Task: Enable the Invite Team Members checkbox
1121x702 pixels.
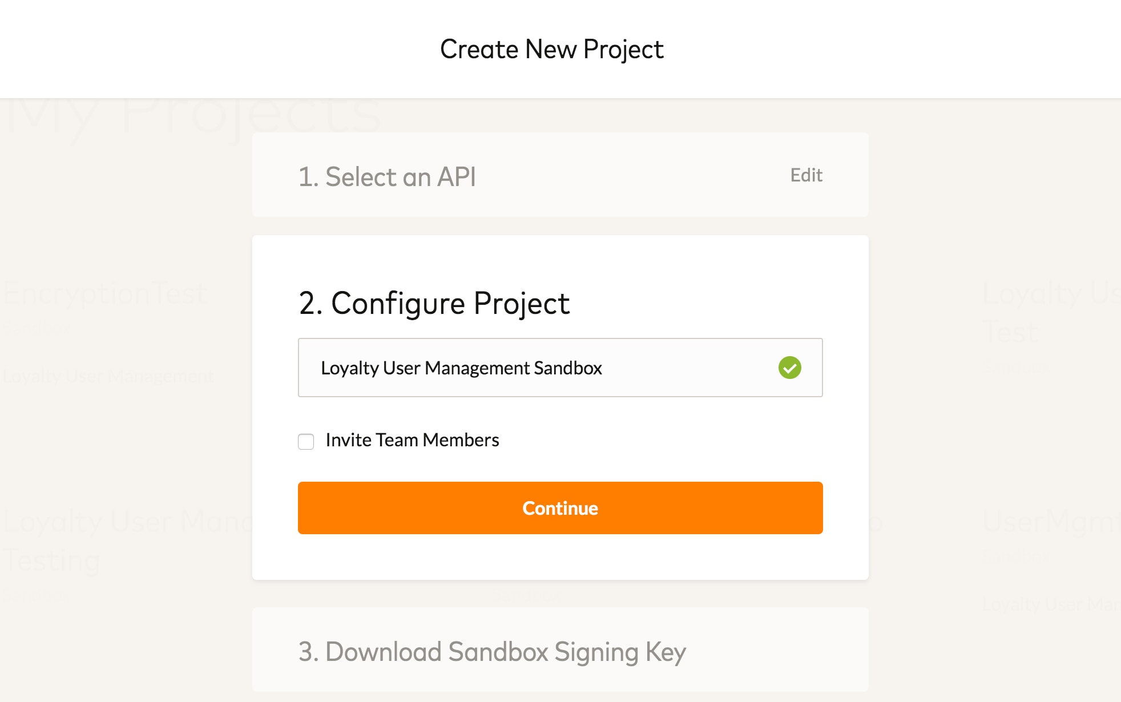Action: coord(306,441)
